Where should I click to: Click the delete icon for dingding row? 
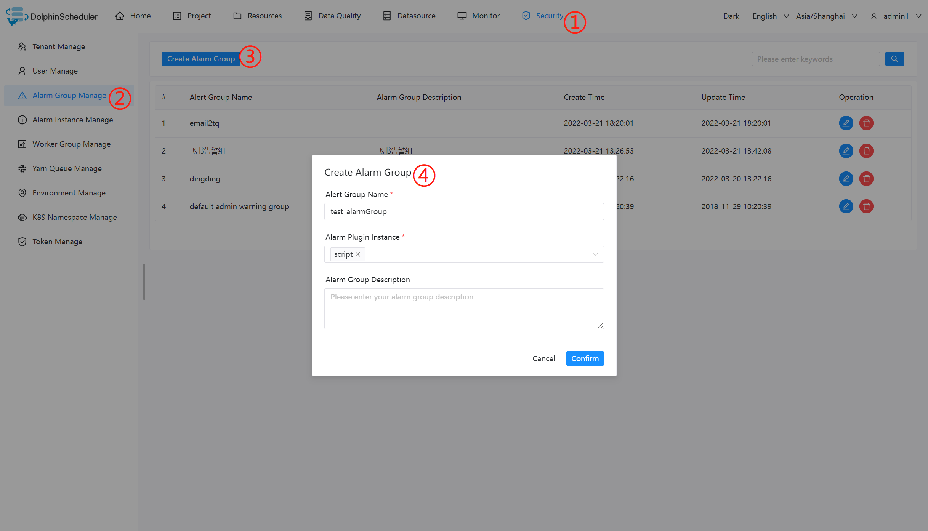click(x=866, y=179)
